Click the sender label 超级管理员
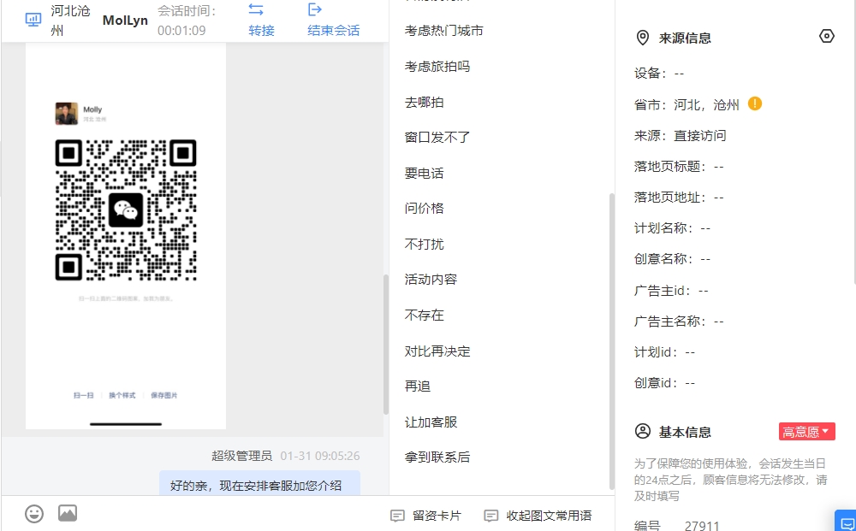856x531 pixels. [242, 456]
